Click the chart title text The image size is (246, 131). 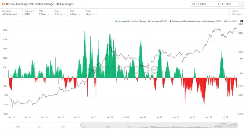point(40,4)
